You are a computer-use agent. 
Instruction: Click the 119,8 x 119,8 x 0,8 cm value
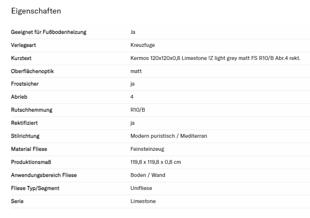[x=156, y=162]
